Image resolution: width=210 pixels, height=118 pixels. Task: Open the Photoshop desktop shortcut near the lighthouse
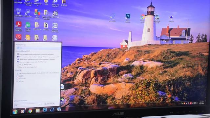(128, 18)
